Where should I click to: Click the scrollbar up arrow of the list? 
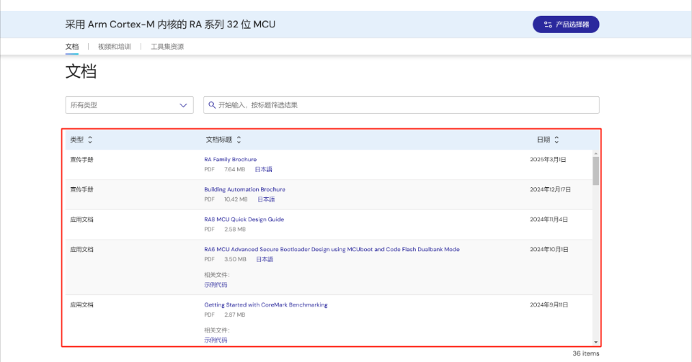click(596, 154)
